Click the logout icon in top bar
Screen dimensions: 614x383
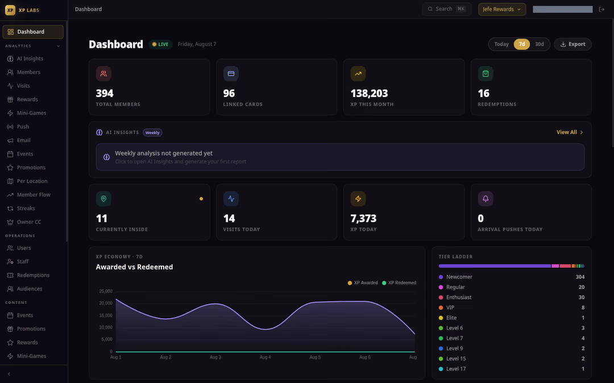pos(601,10)
